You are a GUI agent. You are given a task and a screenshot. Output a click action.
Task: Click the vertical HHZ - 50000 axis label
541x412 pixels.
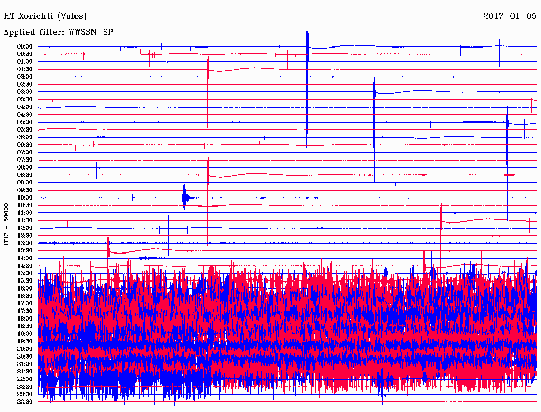click(7, 223)
